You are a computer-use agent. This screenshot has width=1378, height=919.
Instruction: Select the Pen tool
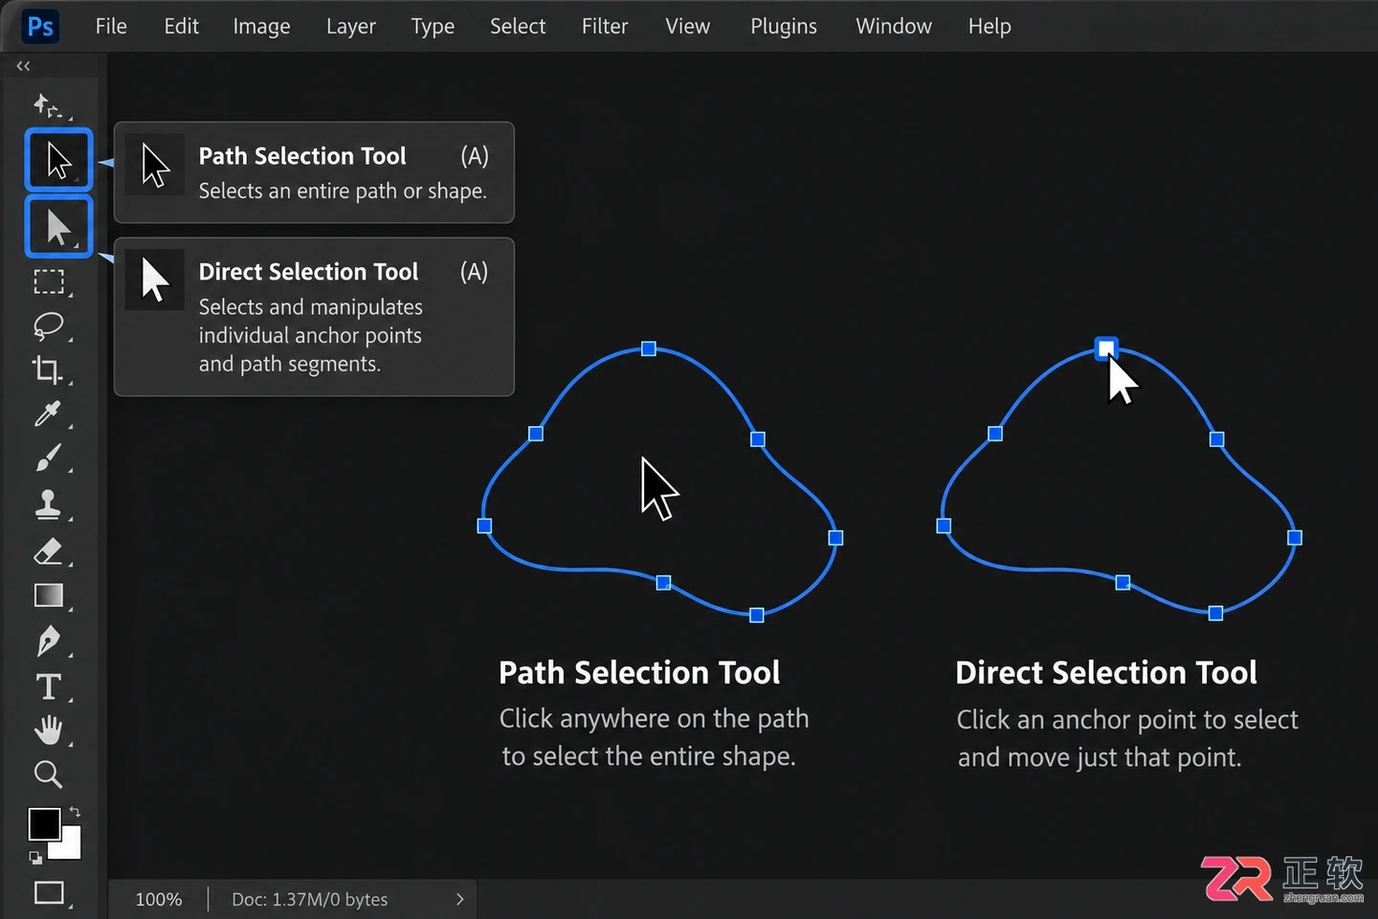pyautogui.click(x=48, y=640)
